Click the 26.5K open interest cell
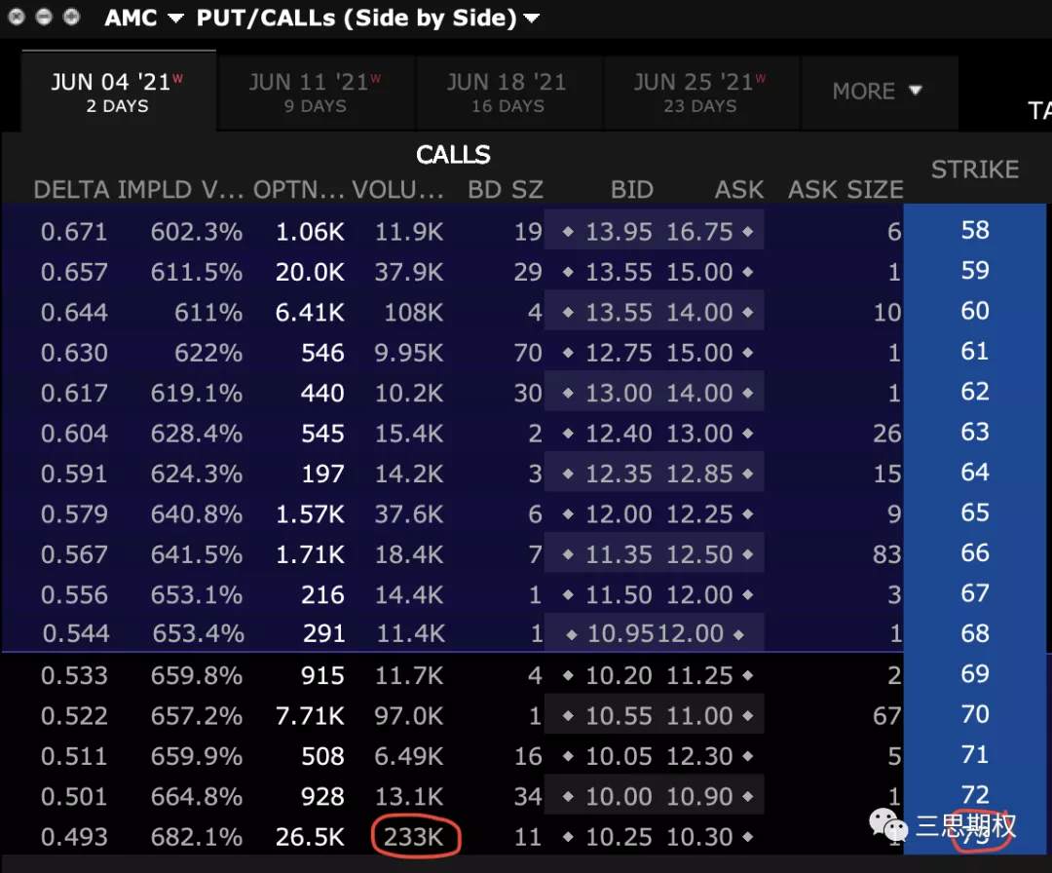 click(x=310, y=837)
